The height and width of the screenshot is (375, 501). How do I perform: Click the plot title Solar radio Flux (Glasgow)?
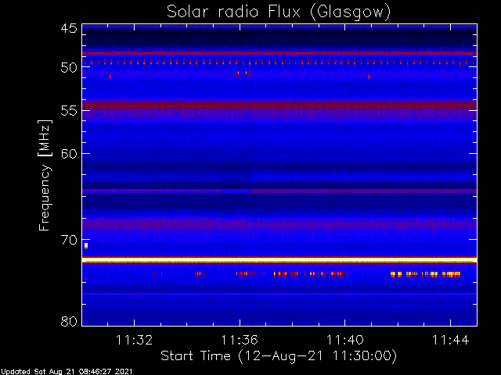[279, 12]
